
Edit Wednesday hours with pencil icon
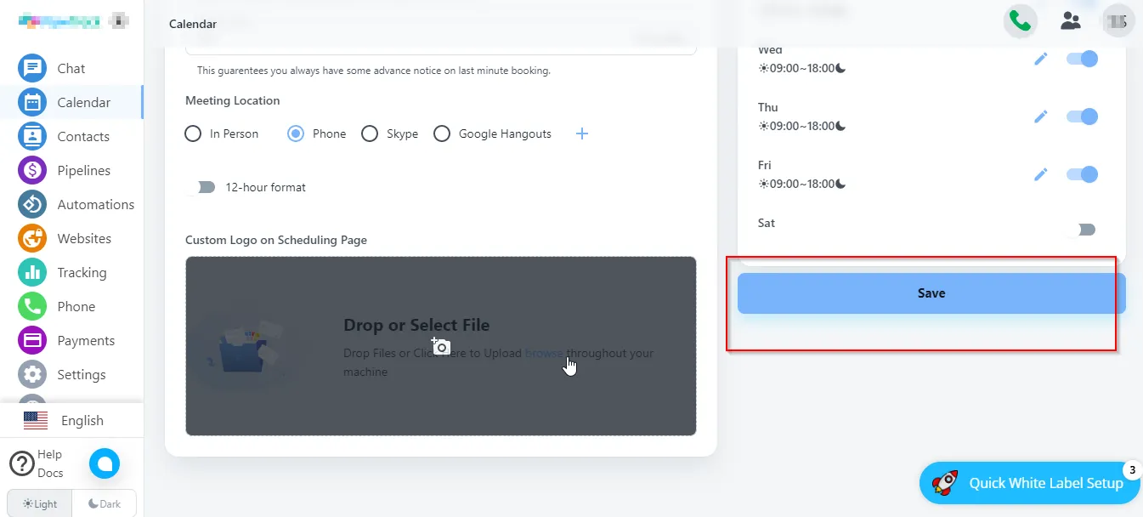pyautogui.click(x=1041, y=59)
